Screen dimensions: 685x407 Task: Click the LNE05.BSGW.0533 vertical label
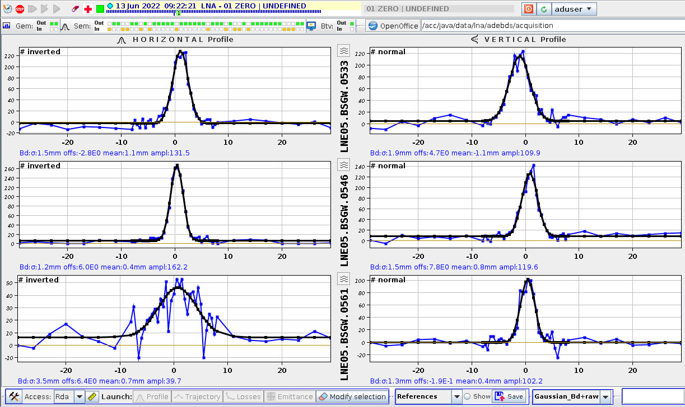point(344,107)
